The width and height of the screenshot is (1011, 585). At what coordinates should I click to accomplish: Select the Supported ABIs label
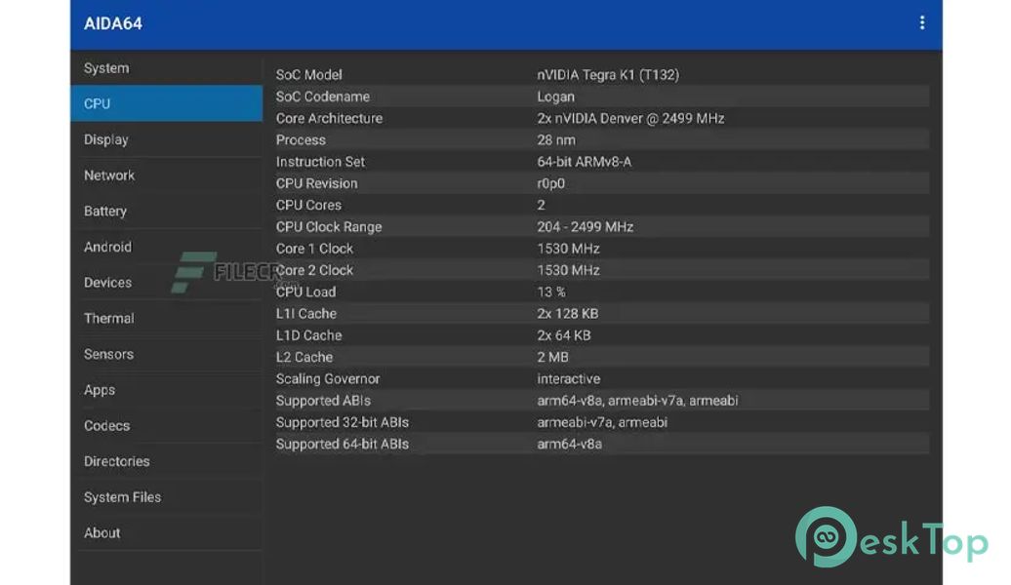324,401
